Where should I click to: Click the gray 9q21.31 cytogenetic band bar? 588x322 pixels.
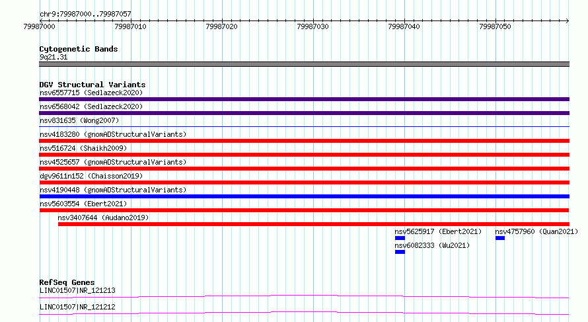304,64
